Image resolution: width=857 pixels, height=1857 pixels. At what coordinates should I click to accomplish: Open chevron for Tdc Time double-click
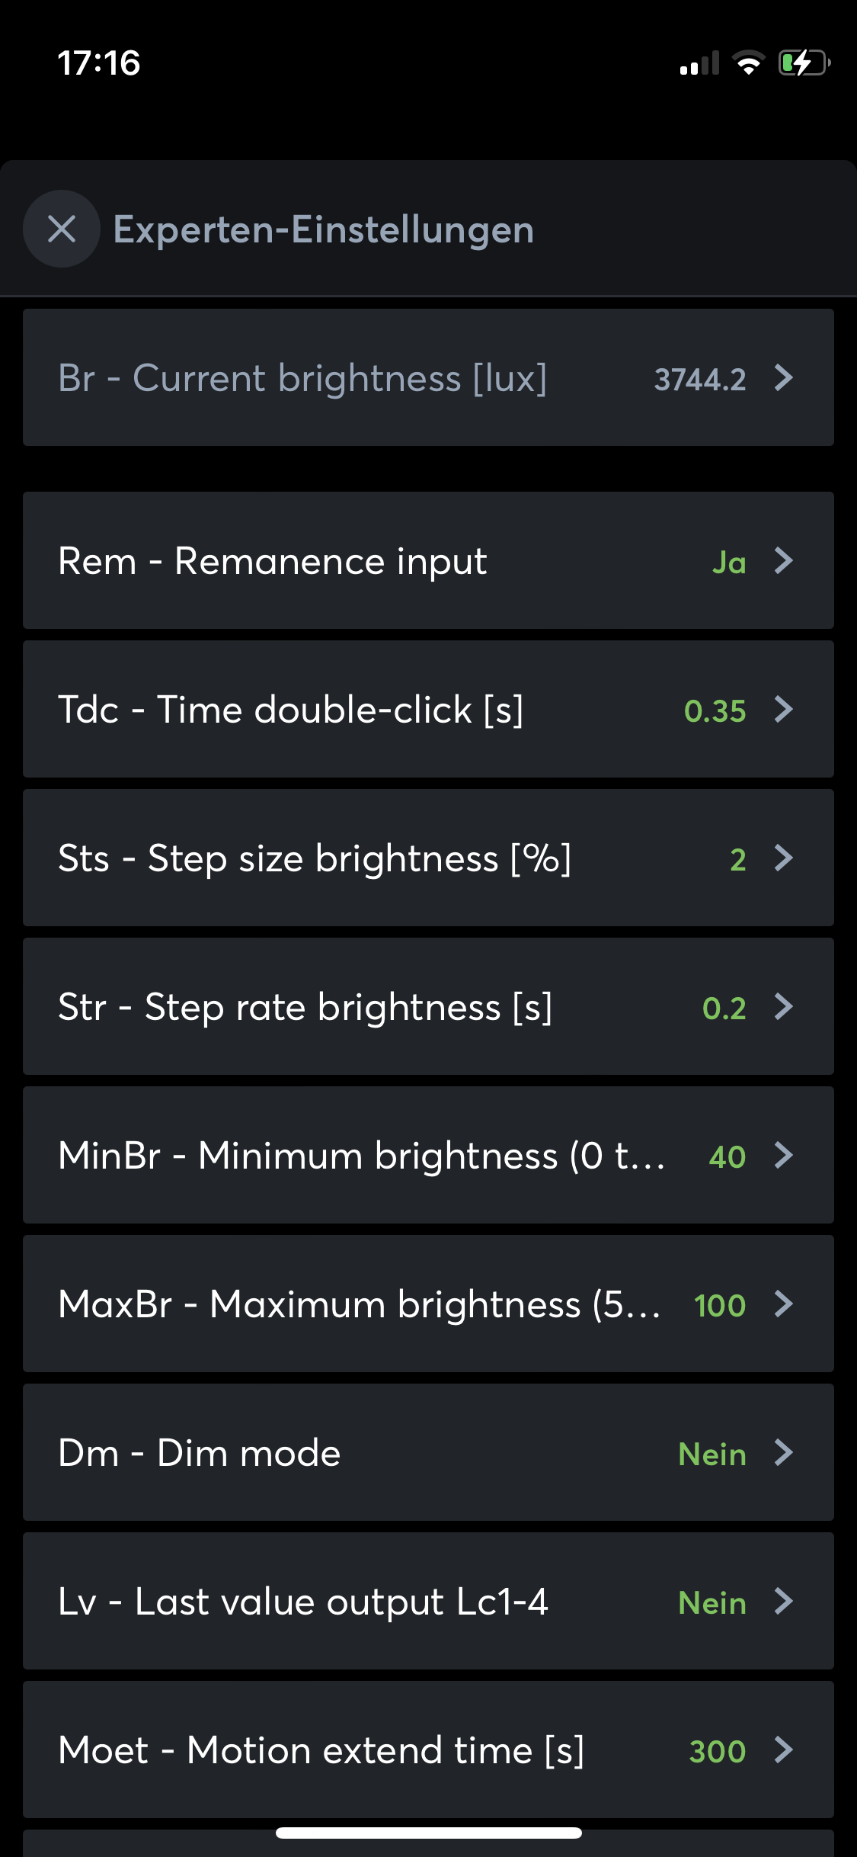coord(784,709)
